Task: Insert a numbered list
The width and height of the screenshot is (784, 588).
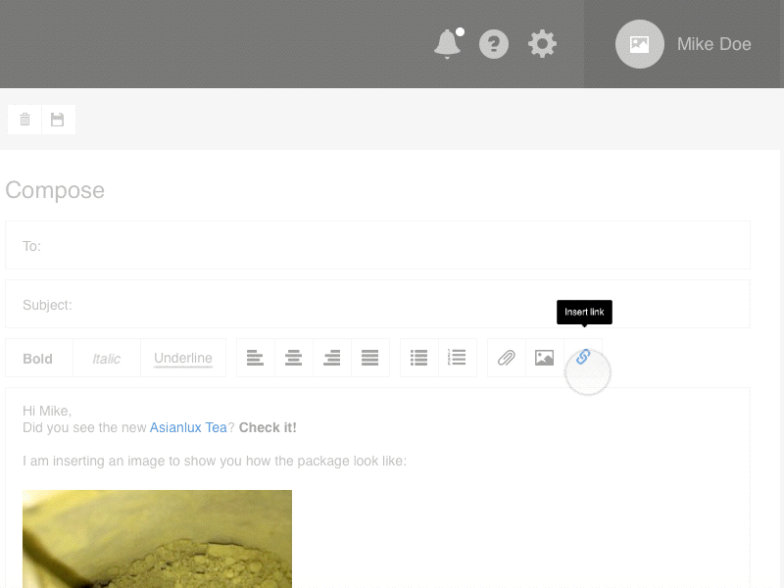Action: click(x=457, y=358)
